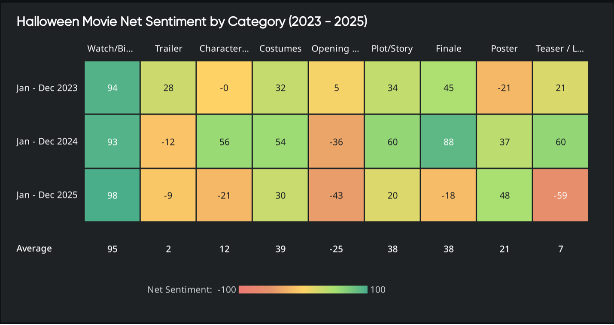Image resolution: width=614 pixels, height=325 pixels.
Task: Click the Jan - Dec 2024 row label
Action: coord(47,142)
